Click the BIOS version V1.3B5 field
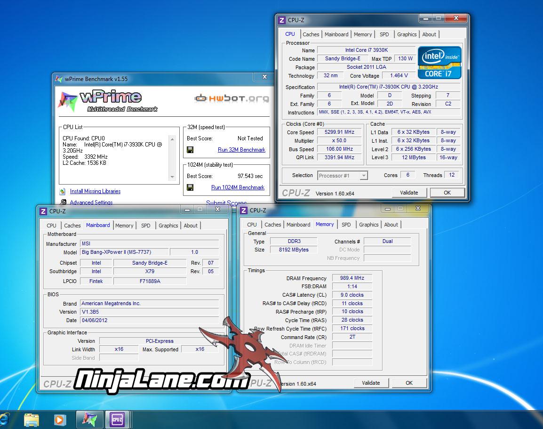This screenshot has height=429, width=543. click(149, 312)
